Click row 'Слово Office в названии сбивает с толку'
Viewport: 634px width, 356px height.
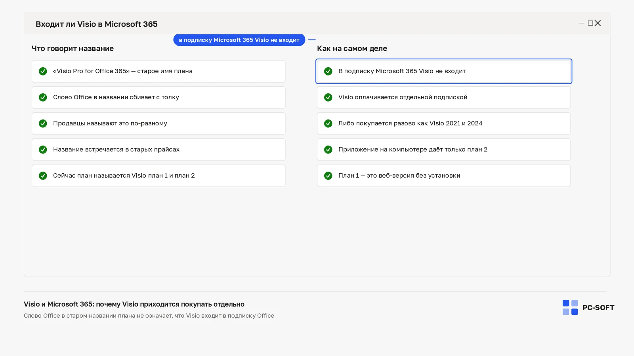click(x=158, y=97)
